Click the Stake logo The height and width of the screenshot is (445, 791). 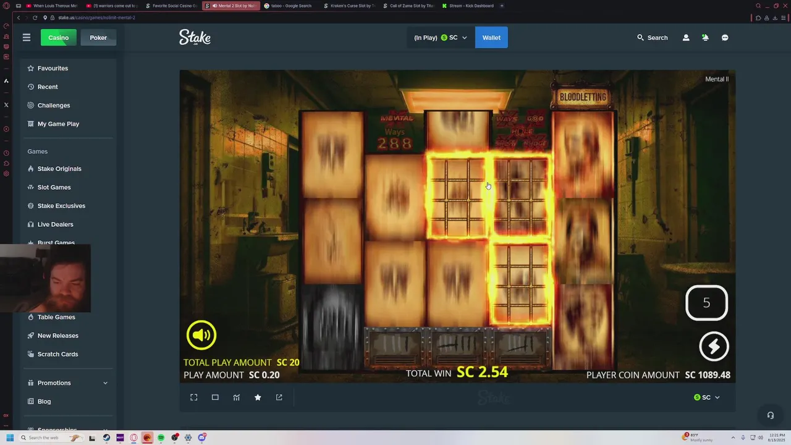click(195, 37)
